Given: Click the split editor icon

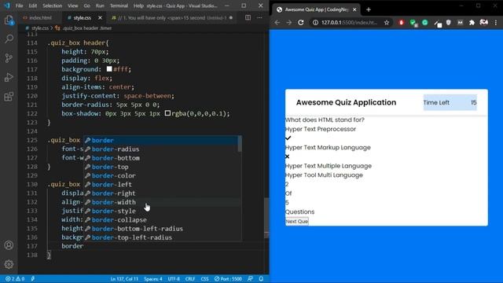Looking at the screenshot, I should pos(248,17).
